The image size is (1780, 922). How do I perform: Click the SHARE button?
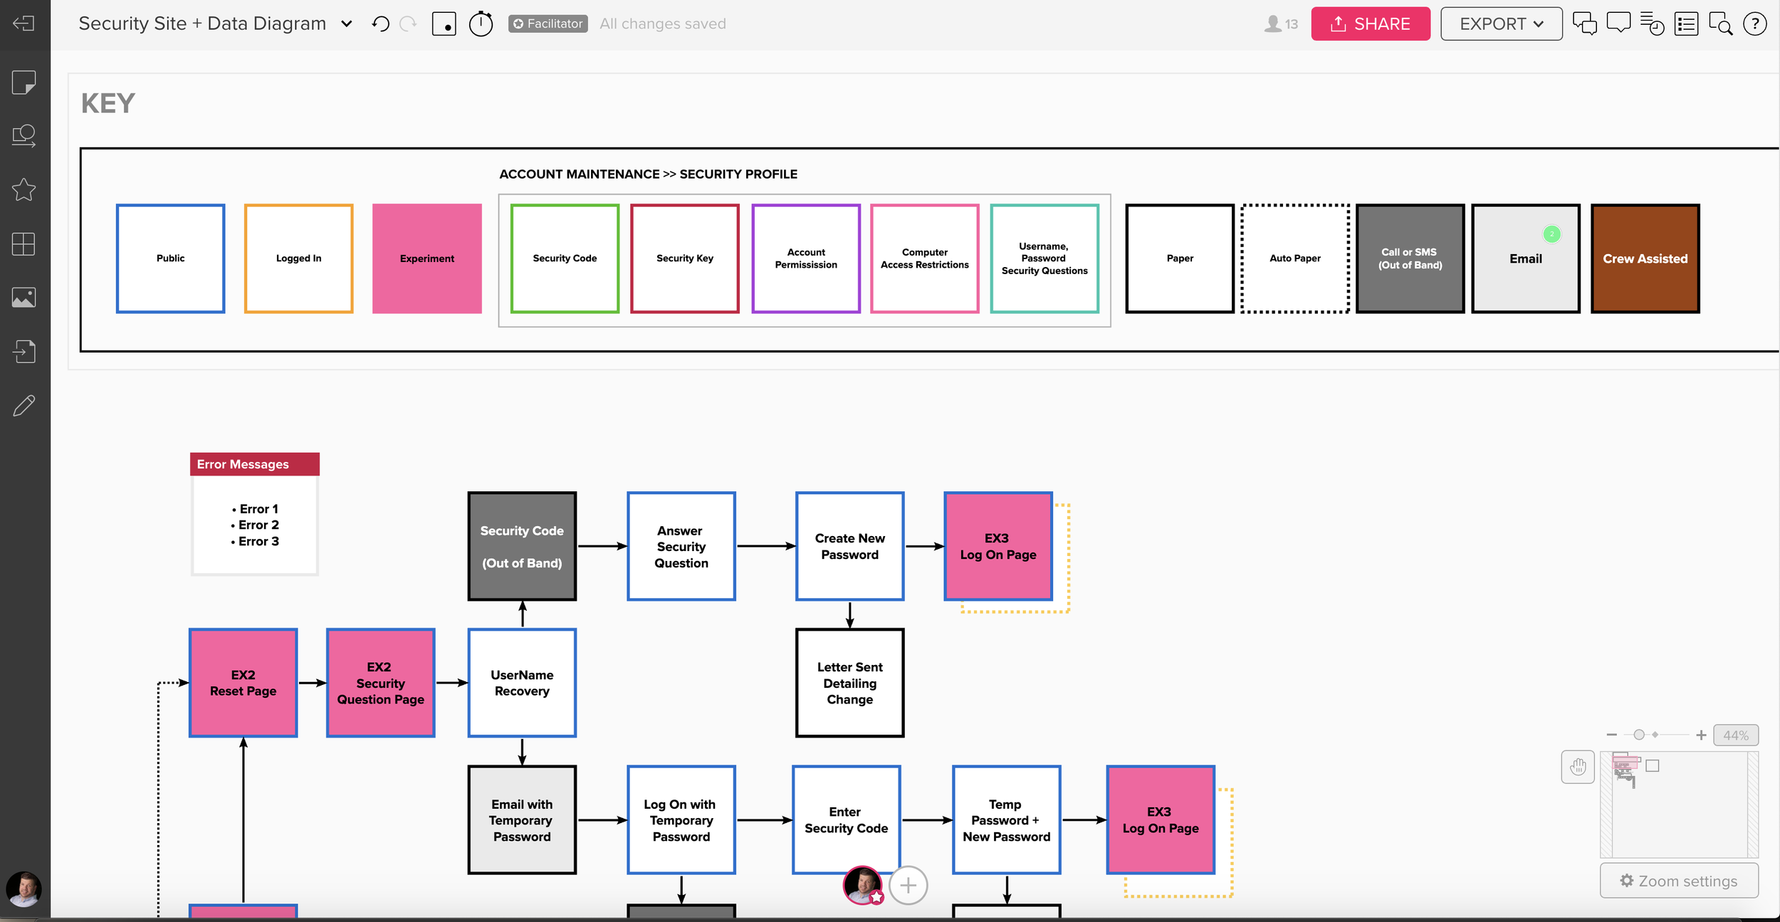pyautogui.click(x=1370, y=23)
